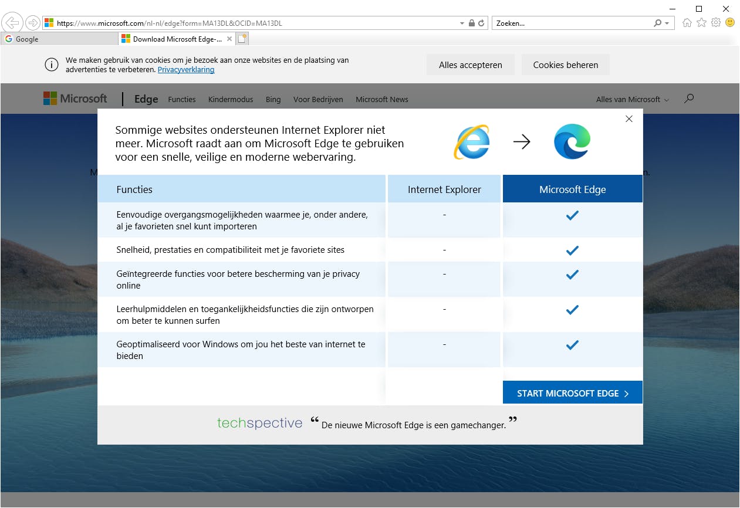
Task: Maximize the Internet Explorer window
Action: point(699,8)
